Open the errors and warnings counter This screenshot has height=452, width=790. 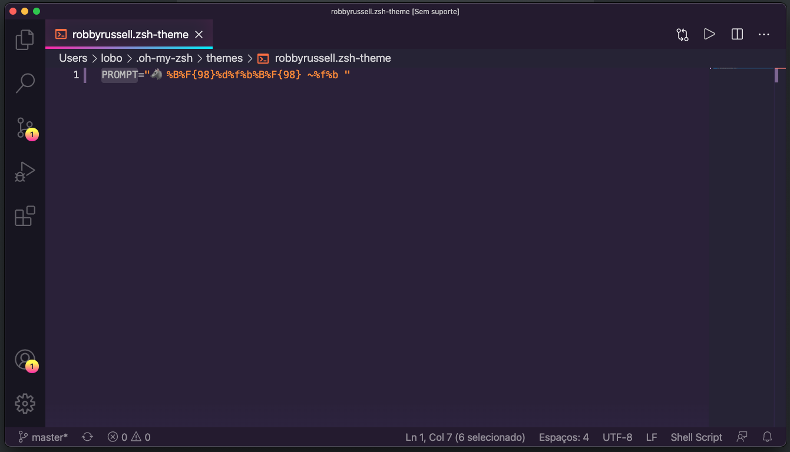point(129,437)
